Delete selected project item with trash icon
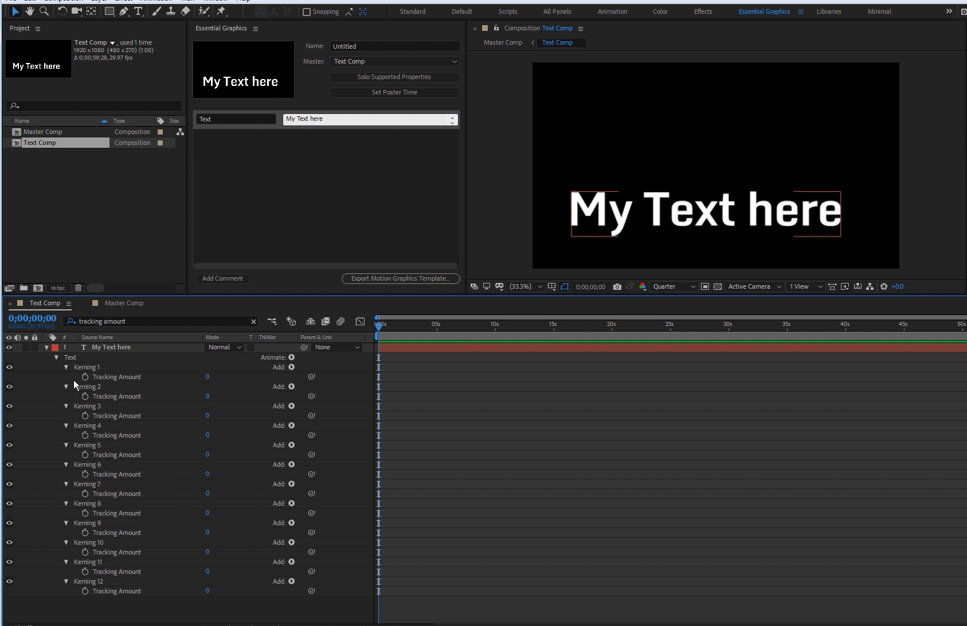This screenshot has width=967, height=626. coord(79,288)
